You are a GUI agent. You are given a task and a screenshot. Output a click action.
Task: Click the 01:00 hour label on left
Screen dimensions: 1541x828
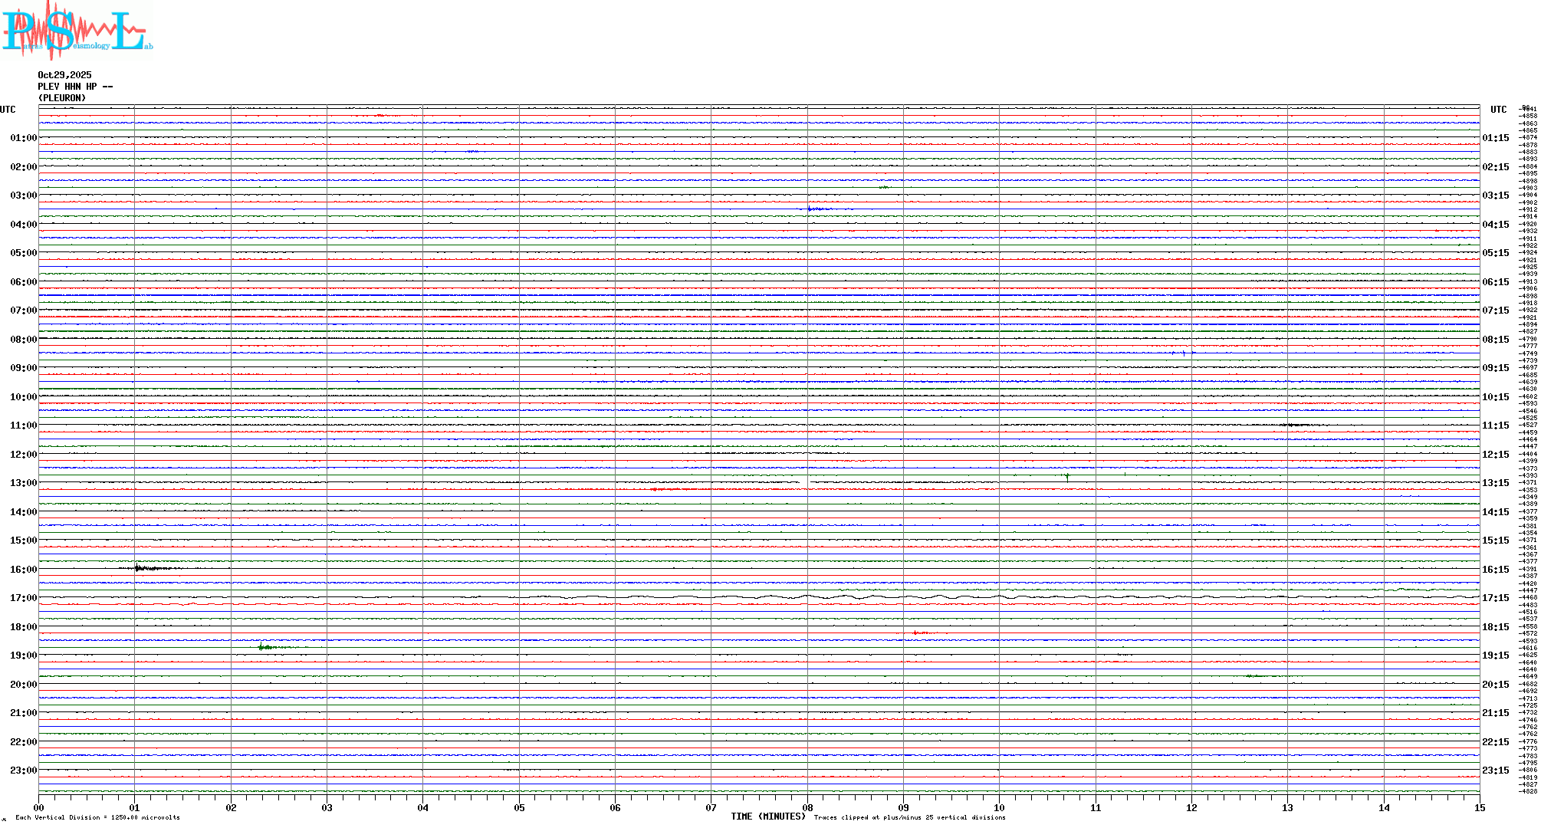[x=23, y=138]
